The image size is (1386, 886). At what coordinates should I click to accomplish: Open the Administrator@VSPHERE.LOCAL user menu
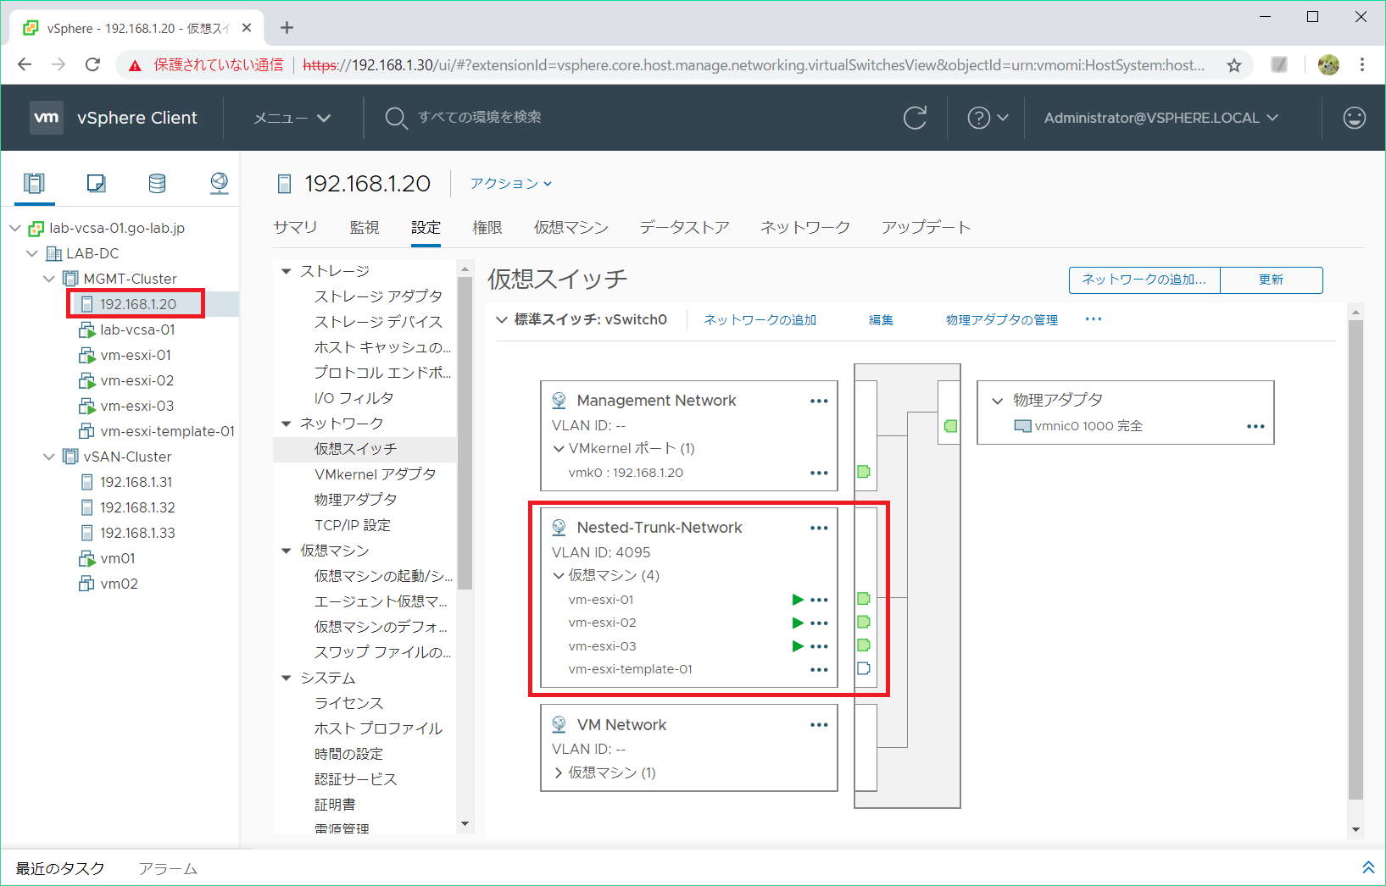coord(1161,118)
